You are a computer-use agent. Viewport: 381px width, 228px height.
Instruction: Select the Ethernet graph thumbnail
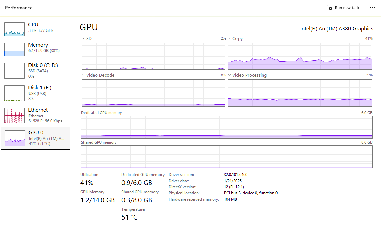[x=15, y=116]
